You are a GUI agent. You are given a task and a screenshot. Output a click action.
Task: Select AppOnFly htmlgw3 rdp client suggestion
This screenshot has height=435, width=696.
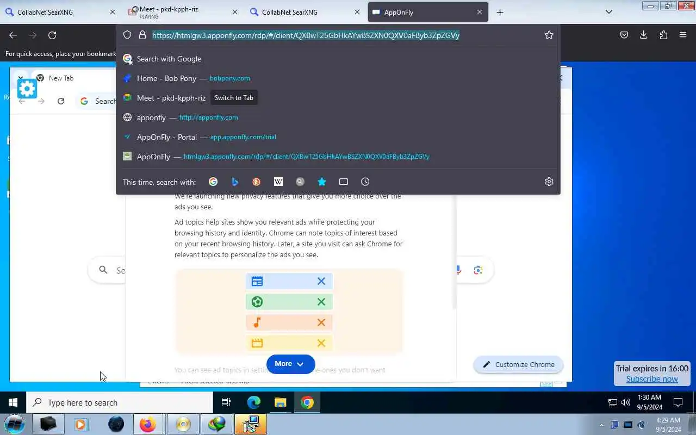[338, 157]
